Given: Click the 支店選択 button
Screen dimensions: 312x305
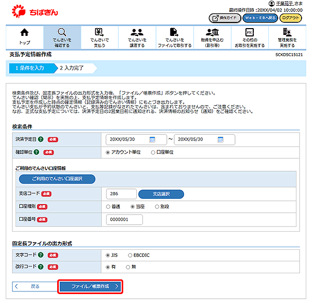Looking at the screenshot, I should pos(161,194).
